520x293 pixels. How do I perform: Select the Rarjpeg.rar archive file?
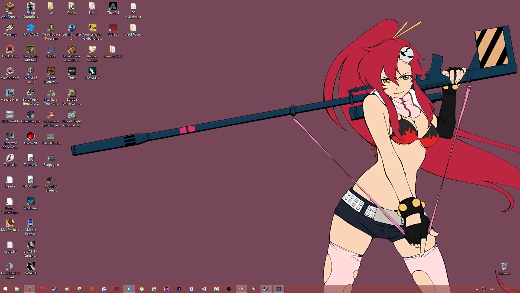51,158
